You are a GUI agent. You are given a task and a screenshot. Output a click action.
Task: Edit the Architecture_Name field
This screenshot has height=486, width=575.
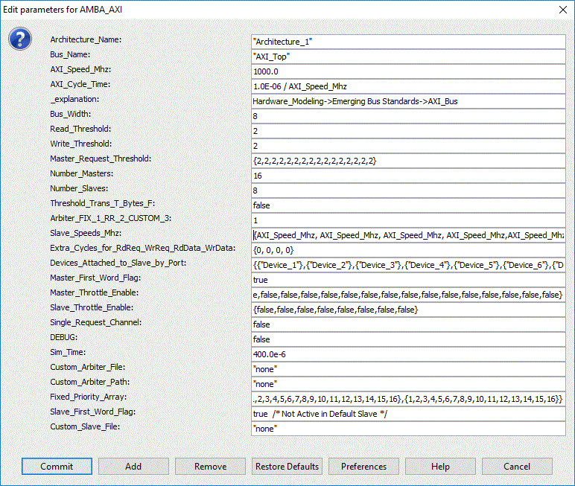[x=408, y=42]
